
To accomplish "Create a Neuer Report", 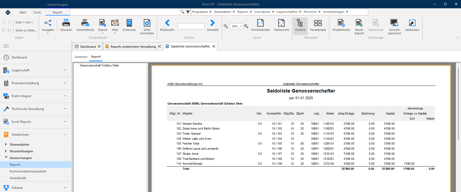I will coord(359,27).
